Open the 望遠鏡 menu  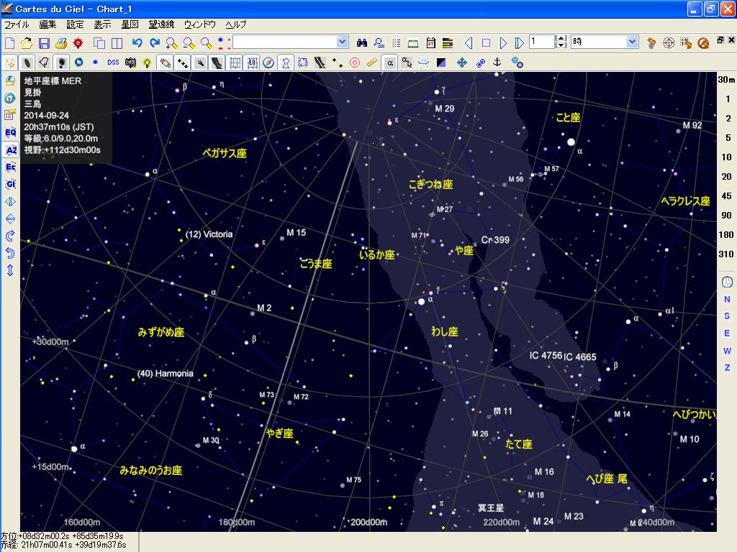coord(161,24)
